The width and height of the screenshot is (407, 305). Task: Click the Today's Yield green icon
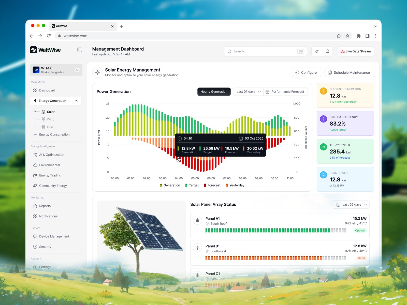(323, 147)
